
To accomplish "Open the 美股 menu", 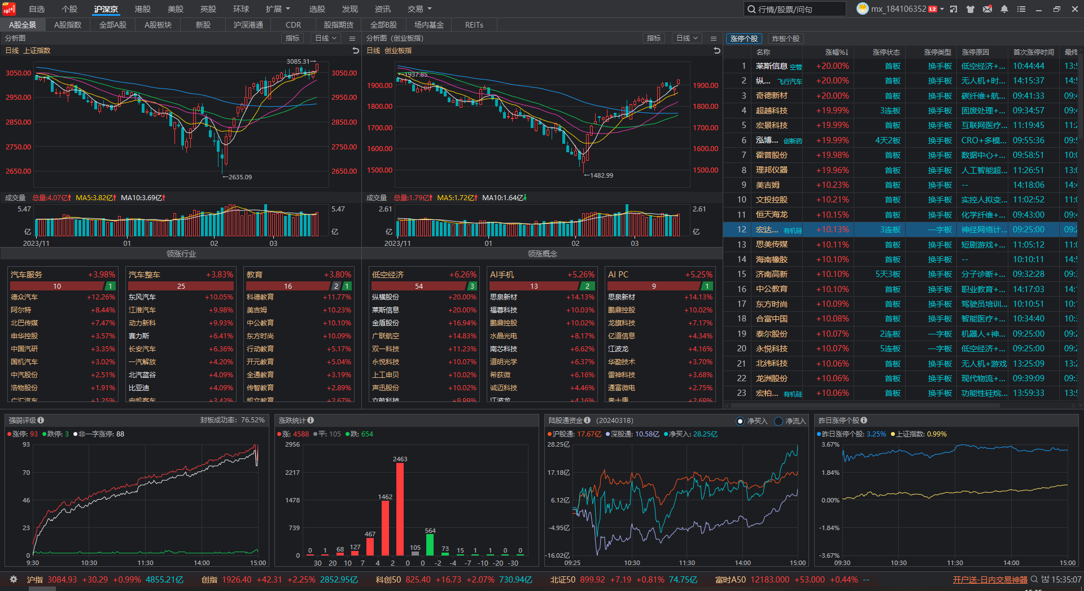I will (176, 9).
